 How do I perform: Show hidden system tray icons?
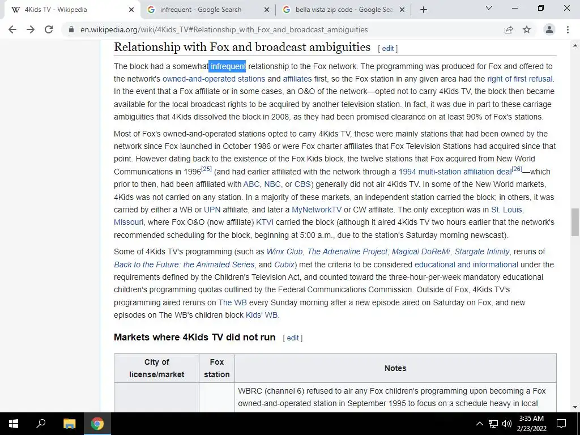[479, 424]
